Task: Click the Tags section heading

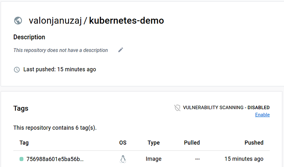Action: pos(21,108)
